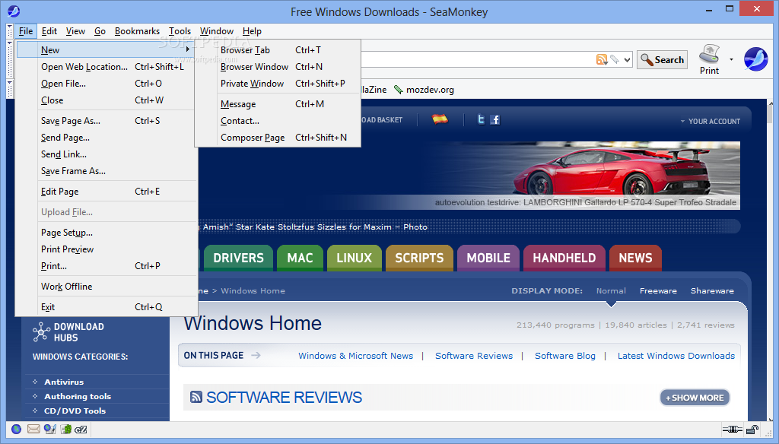This screenshot has width=779, height=444.
Task: Open the Antivirus category link
Action: (64, 382)
